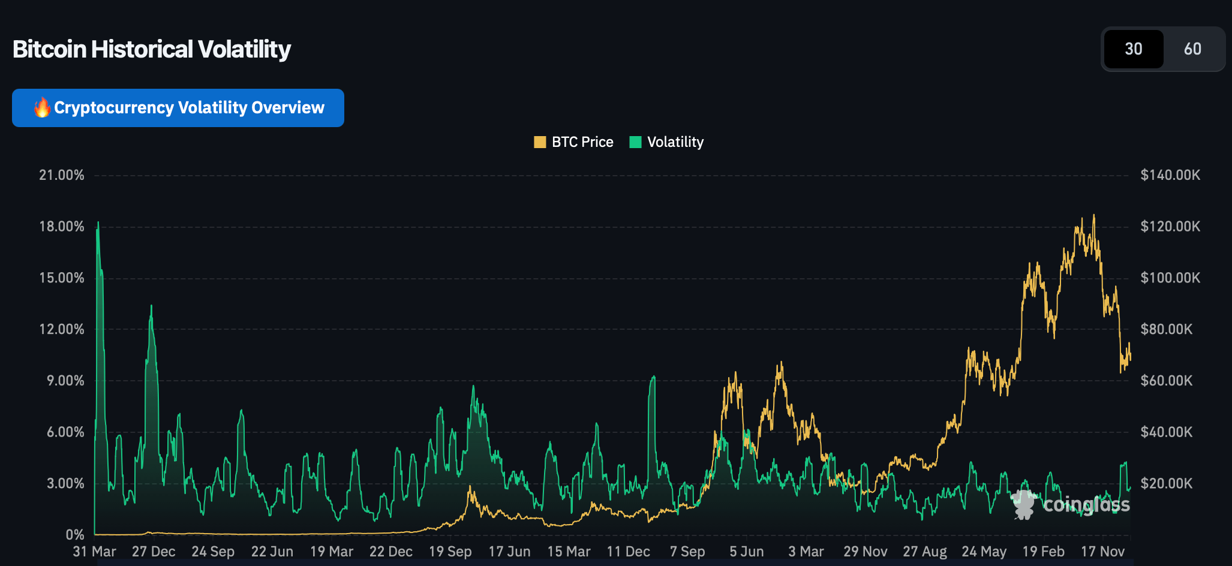Screen dimensions: 1232x566
Task: Open Cryptocurrency Volatility Overview
Action: [x=178, y=108]
